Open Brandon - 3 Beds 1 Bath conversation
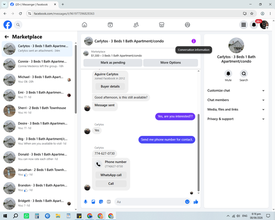 click(37, 188)
